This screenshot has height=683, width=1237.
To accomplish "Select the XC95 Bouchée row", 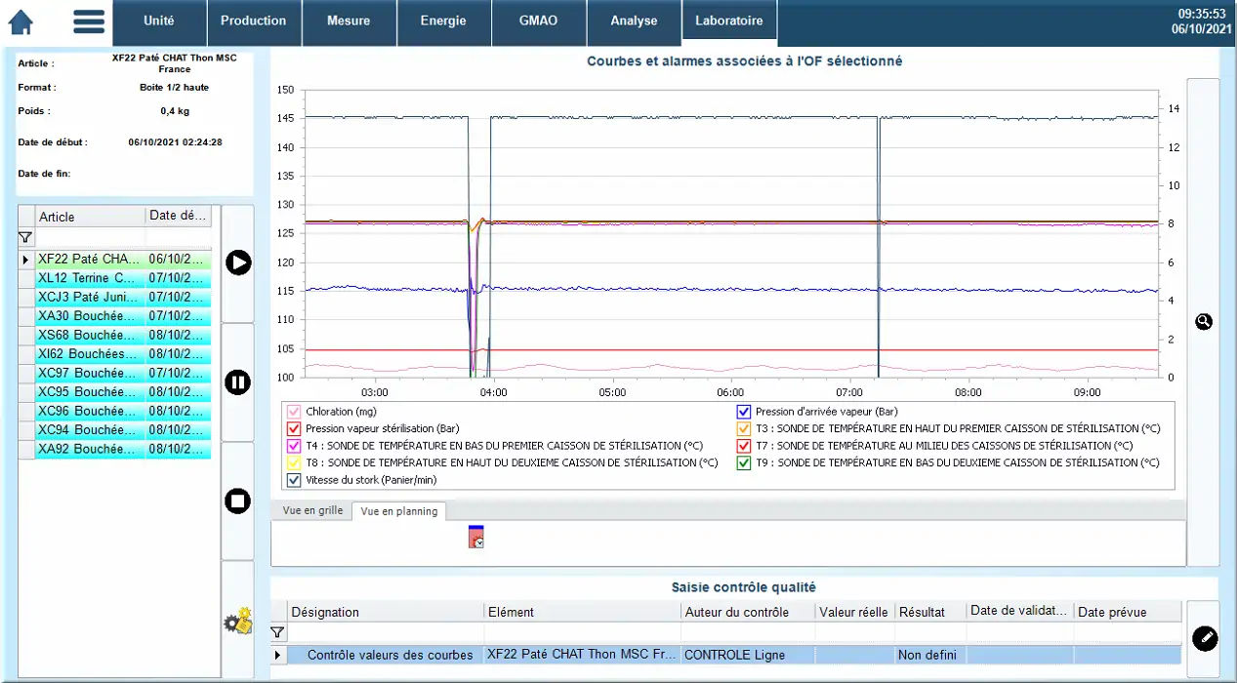I will point(123,392).
